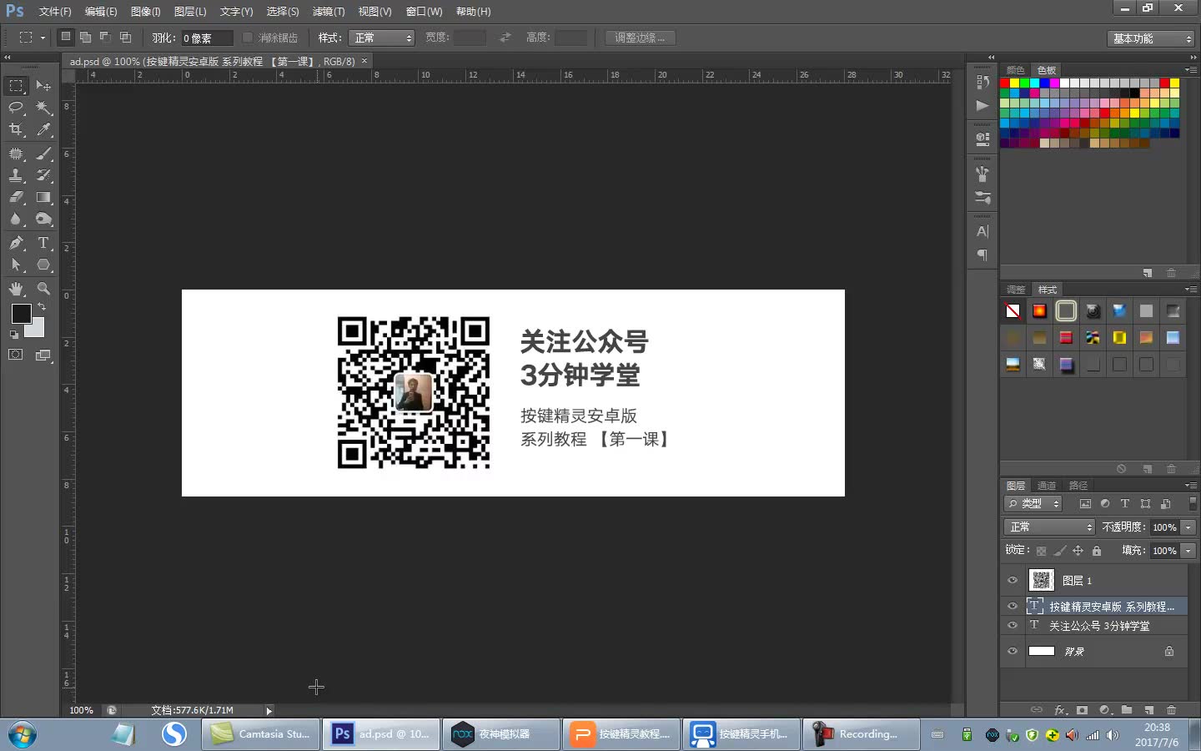Image resolution: width=1201 pixels, height=751 pixels.
Task: Select the Healing Brush tool
Action: pyautogui.click(x=16, y=154)
